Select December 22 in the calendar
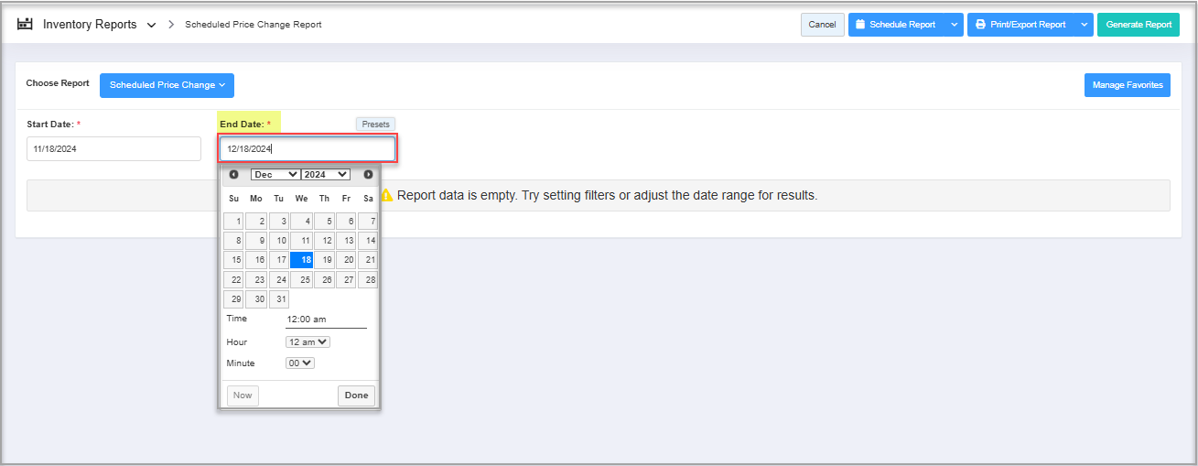 point(233,280)
